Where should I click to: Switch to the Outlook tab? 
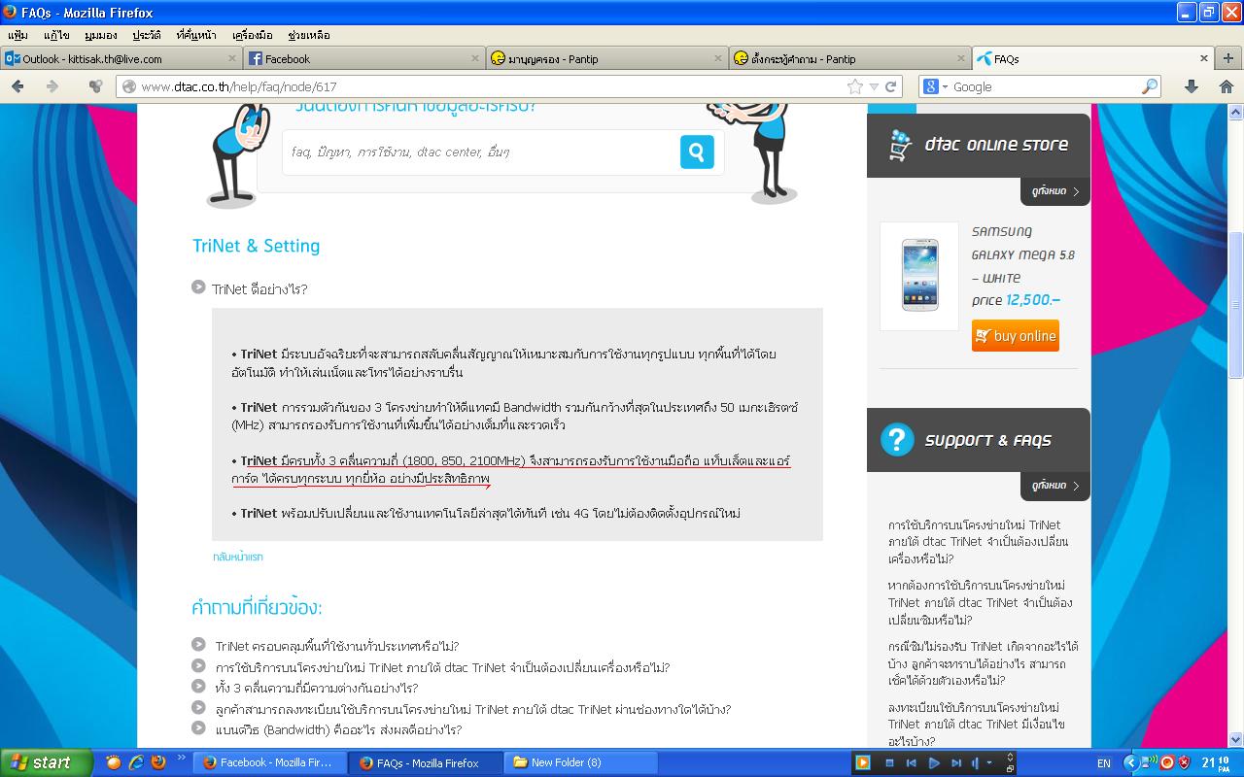[121, 58]
